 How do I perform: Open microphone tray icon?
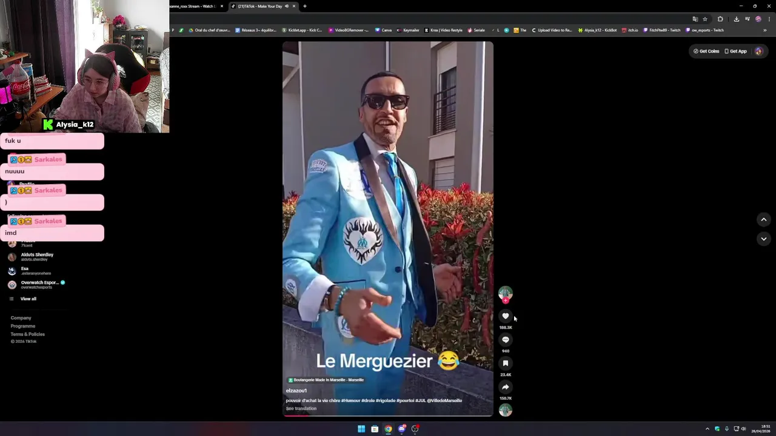(726, 429)
